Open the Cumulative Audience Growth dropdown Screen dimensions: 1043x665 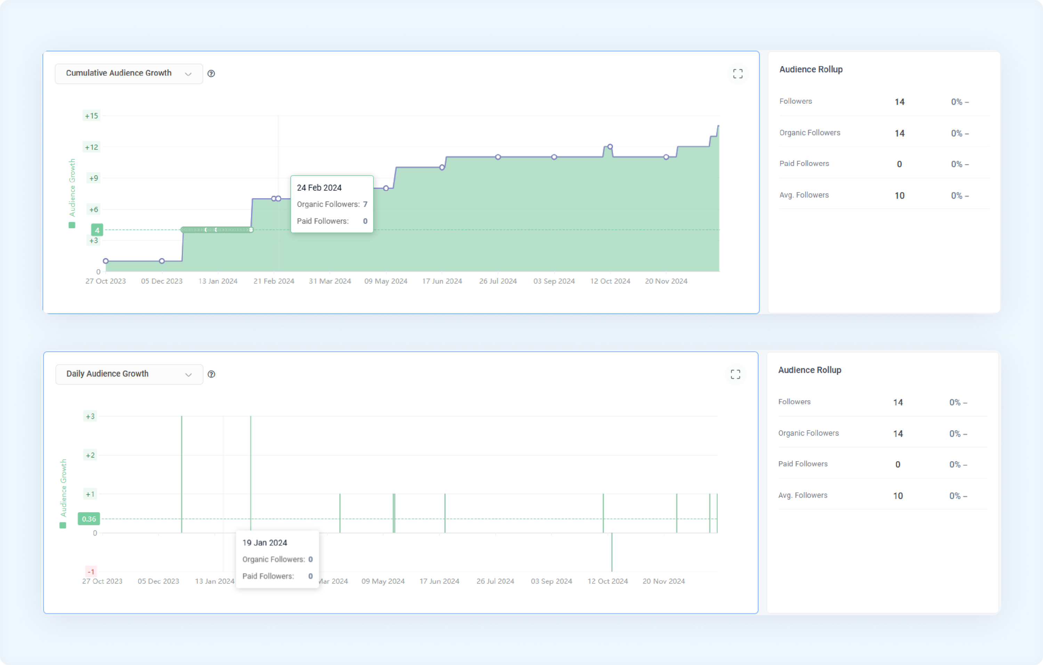pos(129,73)
